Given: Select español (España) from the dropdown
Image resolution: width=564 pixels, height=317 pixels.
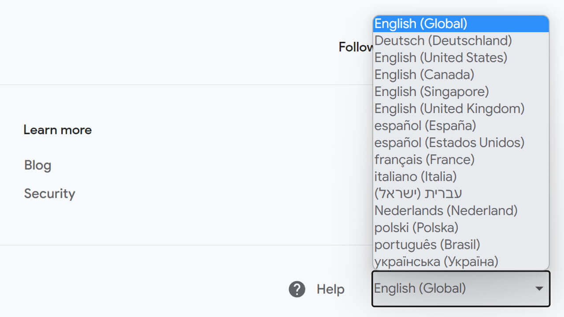Looking at the screenshot, I should coord(425,125).
